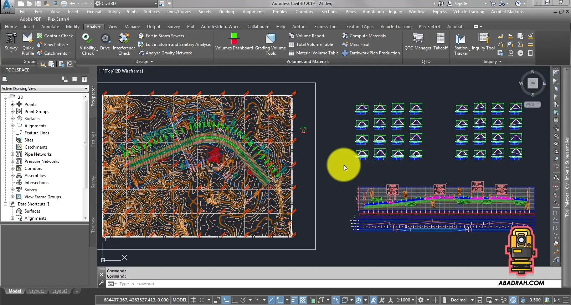Viewport: 571px width, 305px height.
Task: Expand the Surfaces node in Prospector tree
Action: 12,119
